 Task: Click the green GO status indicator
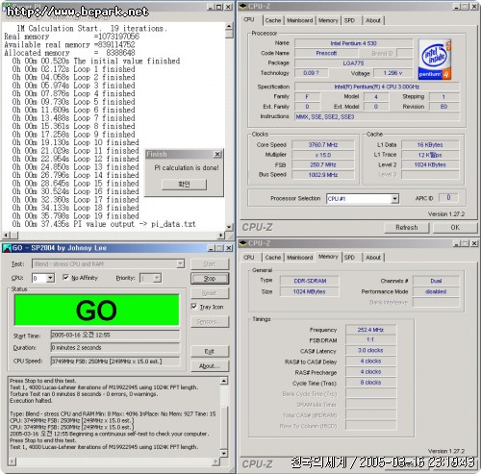[96, 310]
